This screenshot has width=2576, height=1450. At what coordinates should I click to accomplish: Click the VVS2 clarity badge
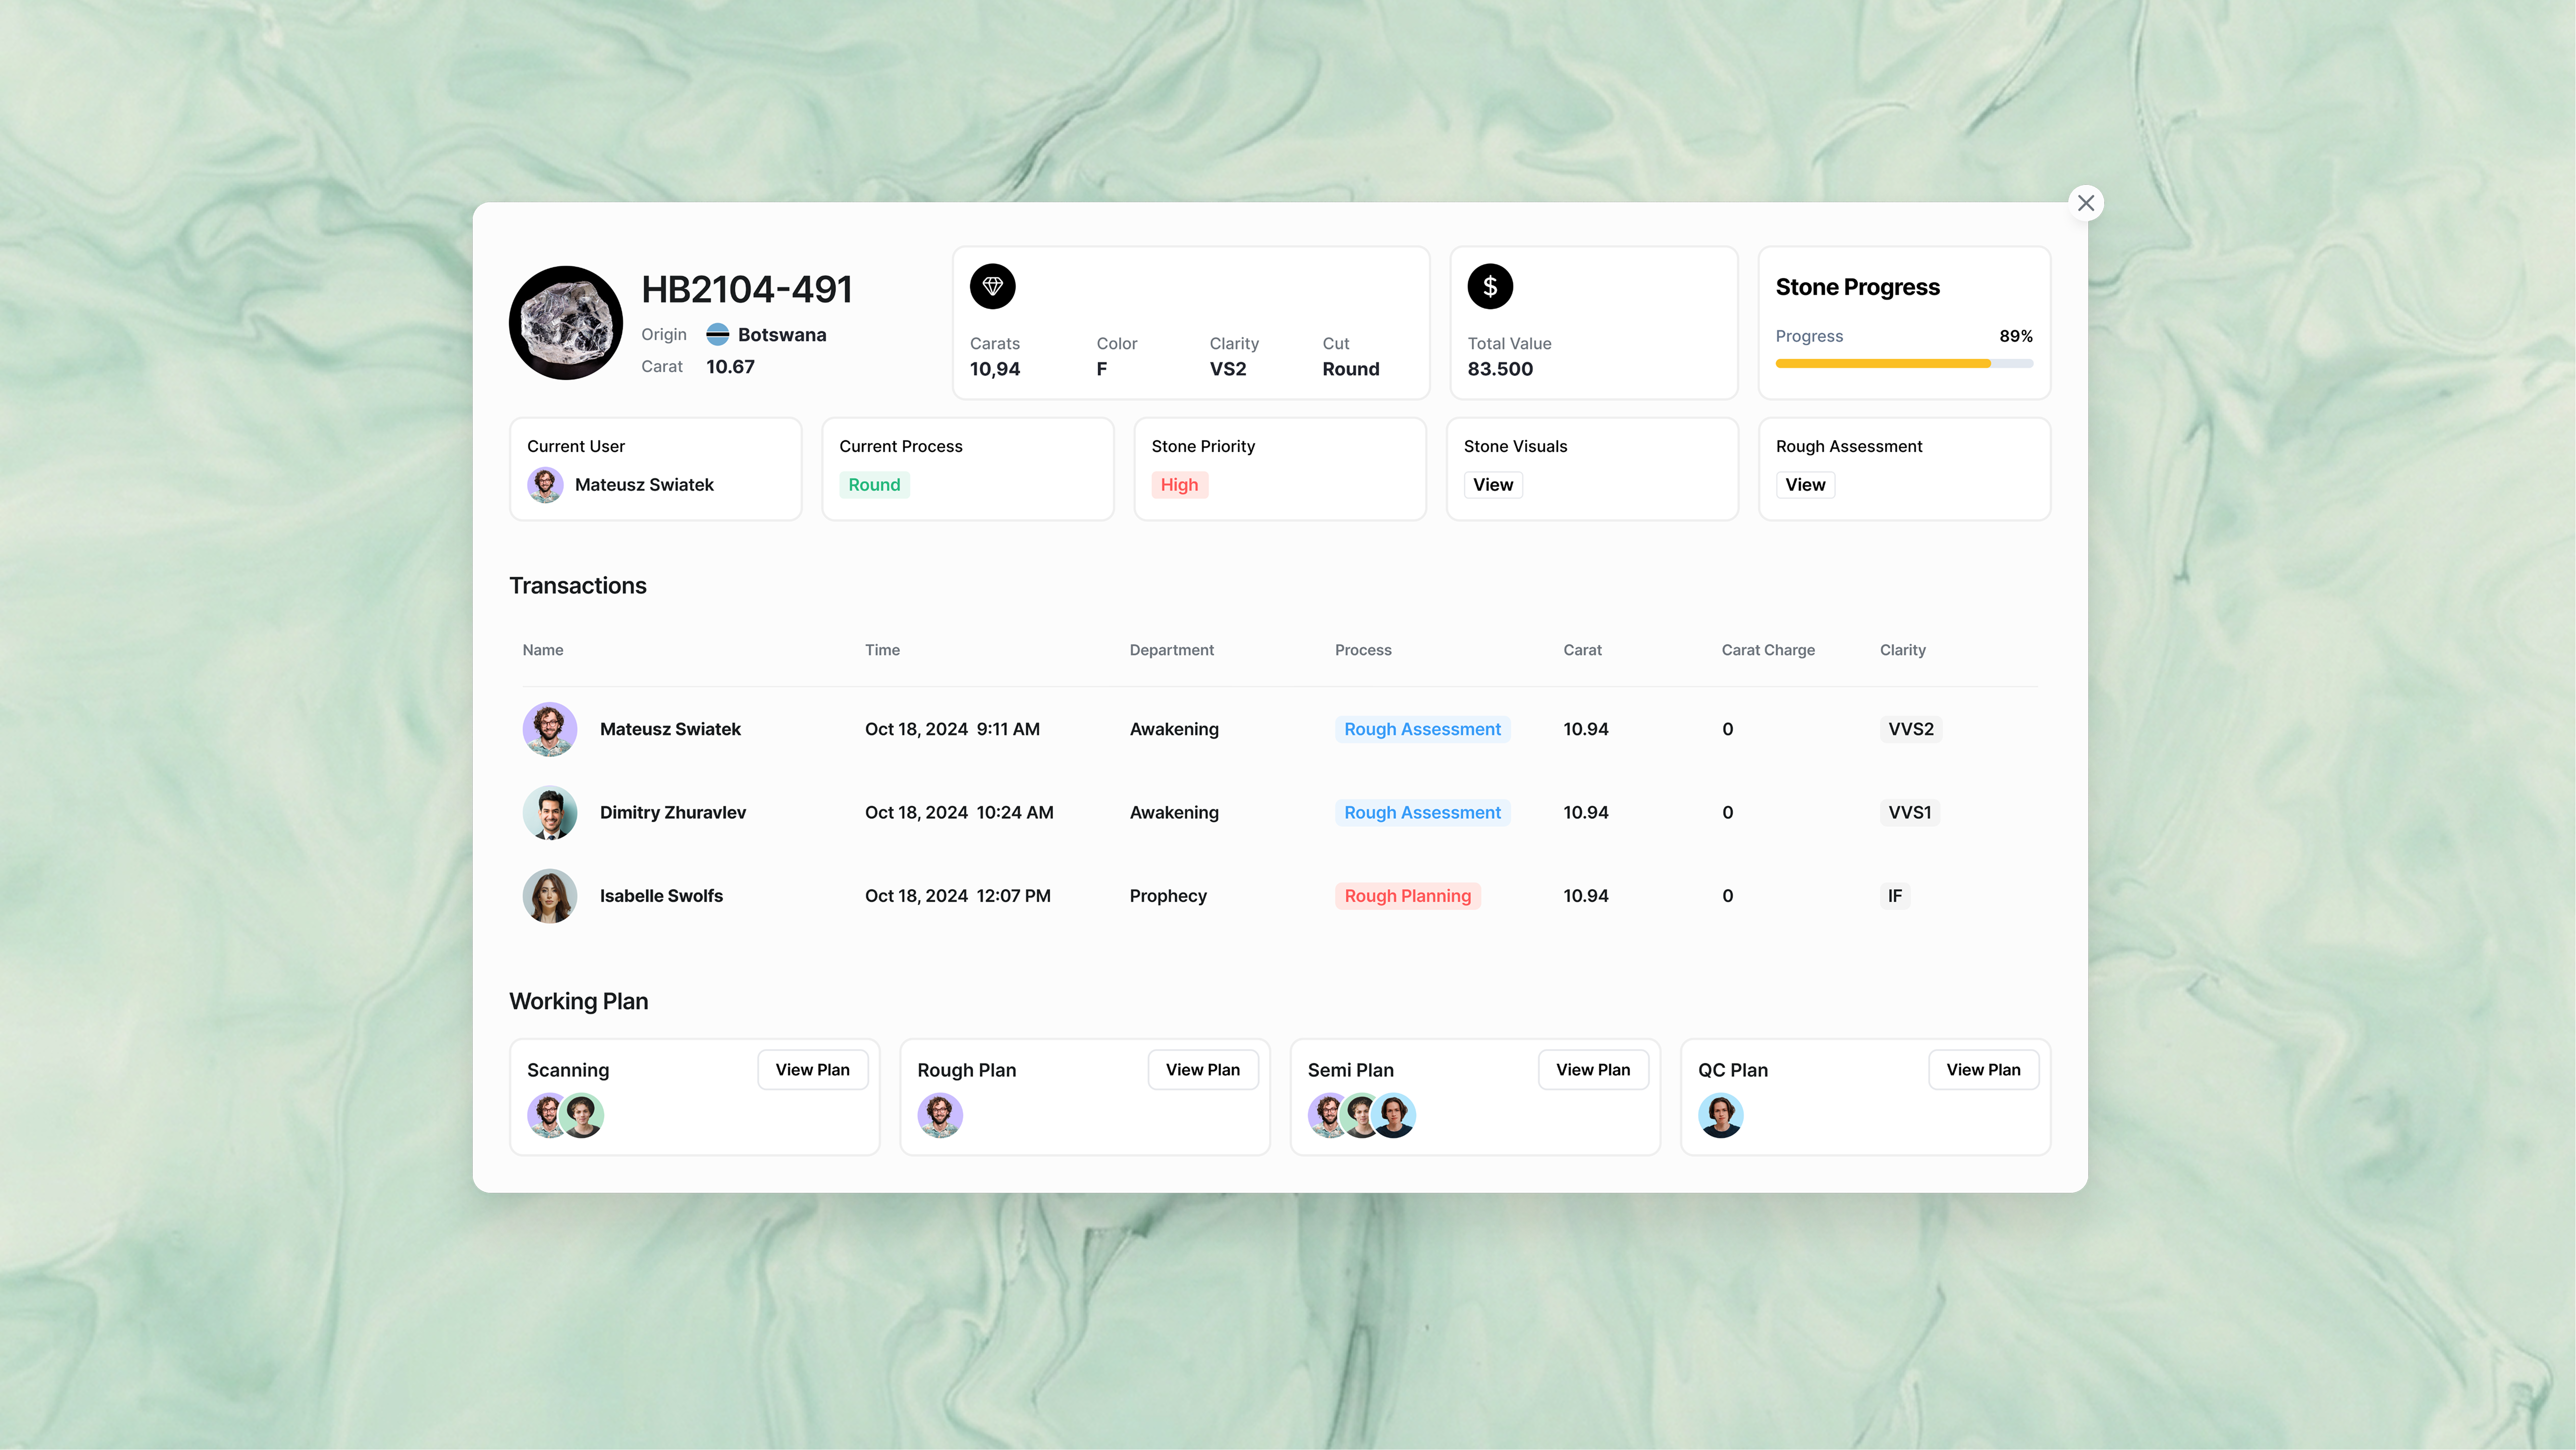[x=1911, y=729]
